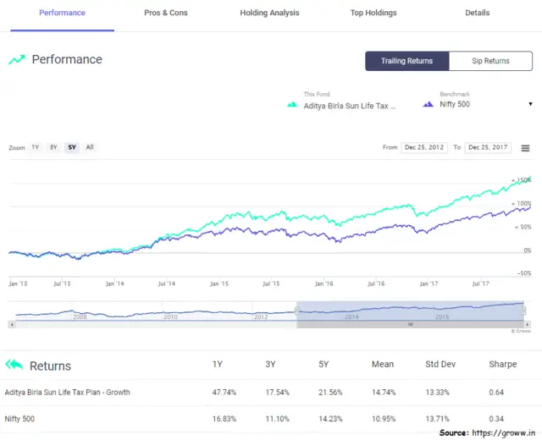Click the navigator right range handle
This screenshot has width=542, height=440.
click(523, 311)
